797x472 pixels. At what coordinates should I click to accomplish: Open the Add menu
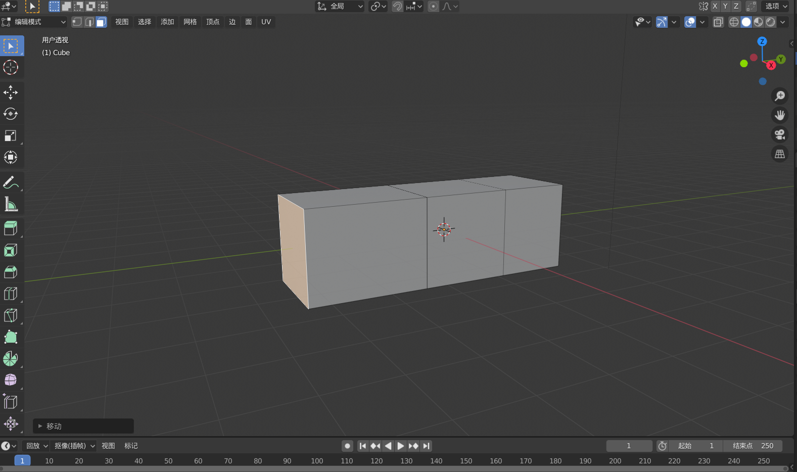tap(167, 22)
